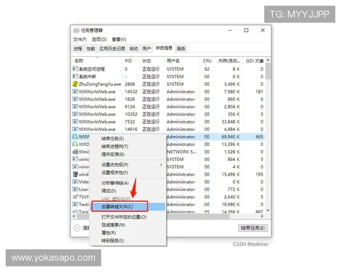Click the horizontal scrollbar left arrow
The width and height of the screenshot is (341, 272).
[x=74, y=216]
